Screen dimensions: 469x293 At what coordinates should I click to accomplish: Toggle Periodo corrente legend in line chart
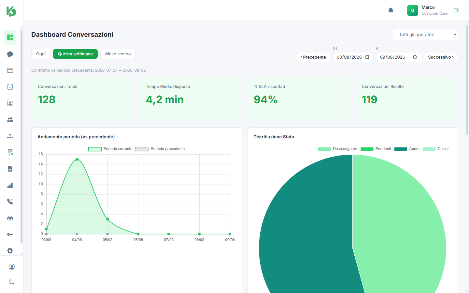pyautogui.click(x=110, y=149)
